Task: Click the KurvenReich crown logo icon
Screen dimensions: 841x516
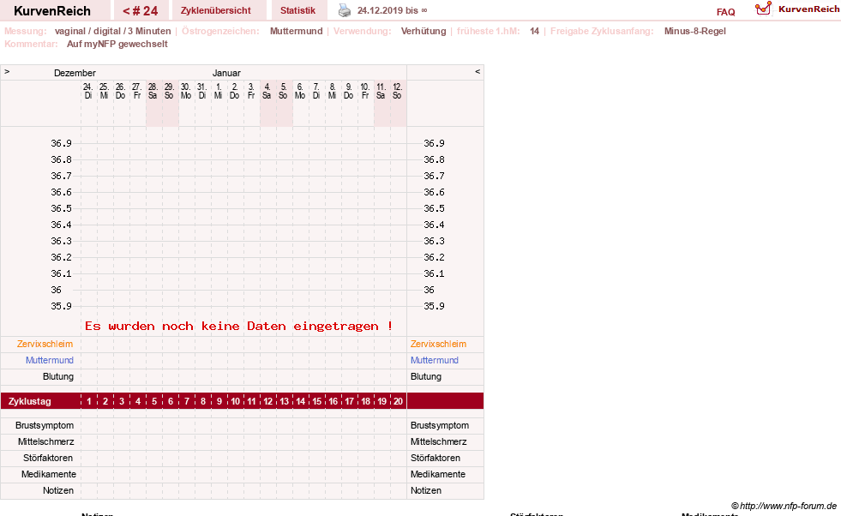Action: [x=763, y=9]
